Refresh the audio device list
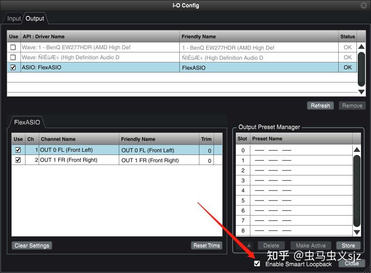Image resolution: width=371 pixels, height=273 pixels. point(320,105)
